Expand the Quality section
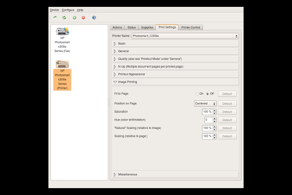 pyautogui.click(x=176, y=59)
